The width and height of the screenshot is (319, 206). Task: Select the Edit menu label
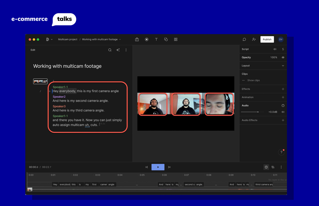[x=33, y=50]
